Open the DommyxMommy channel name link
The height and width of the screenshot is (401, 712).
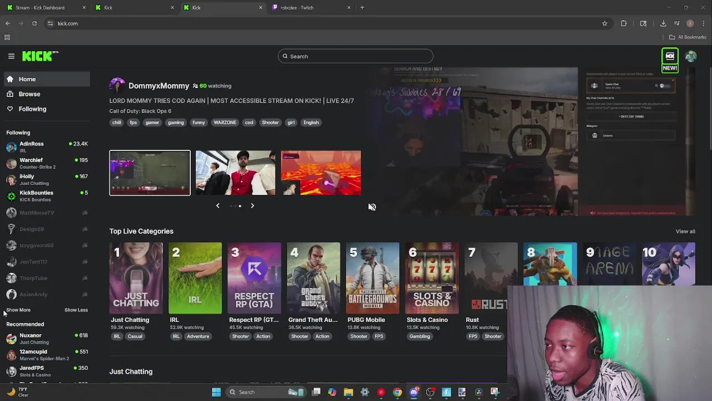[159, 86]
